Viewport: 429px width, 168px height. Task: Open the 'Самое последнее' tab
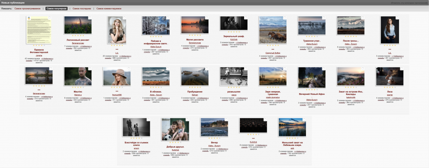point(82,9)
